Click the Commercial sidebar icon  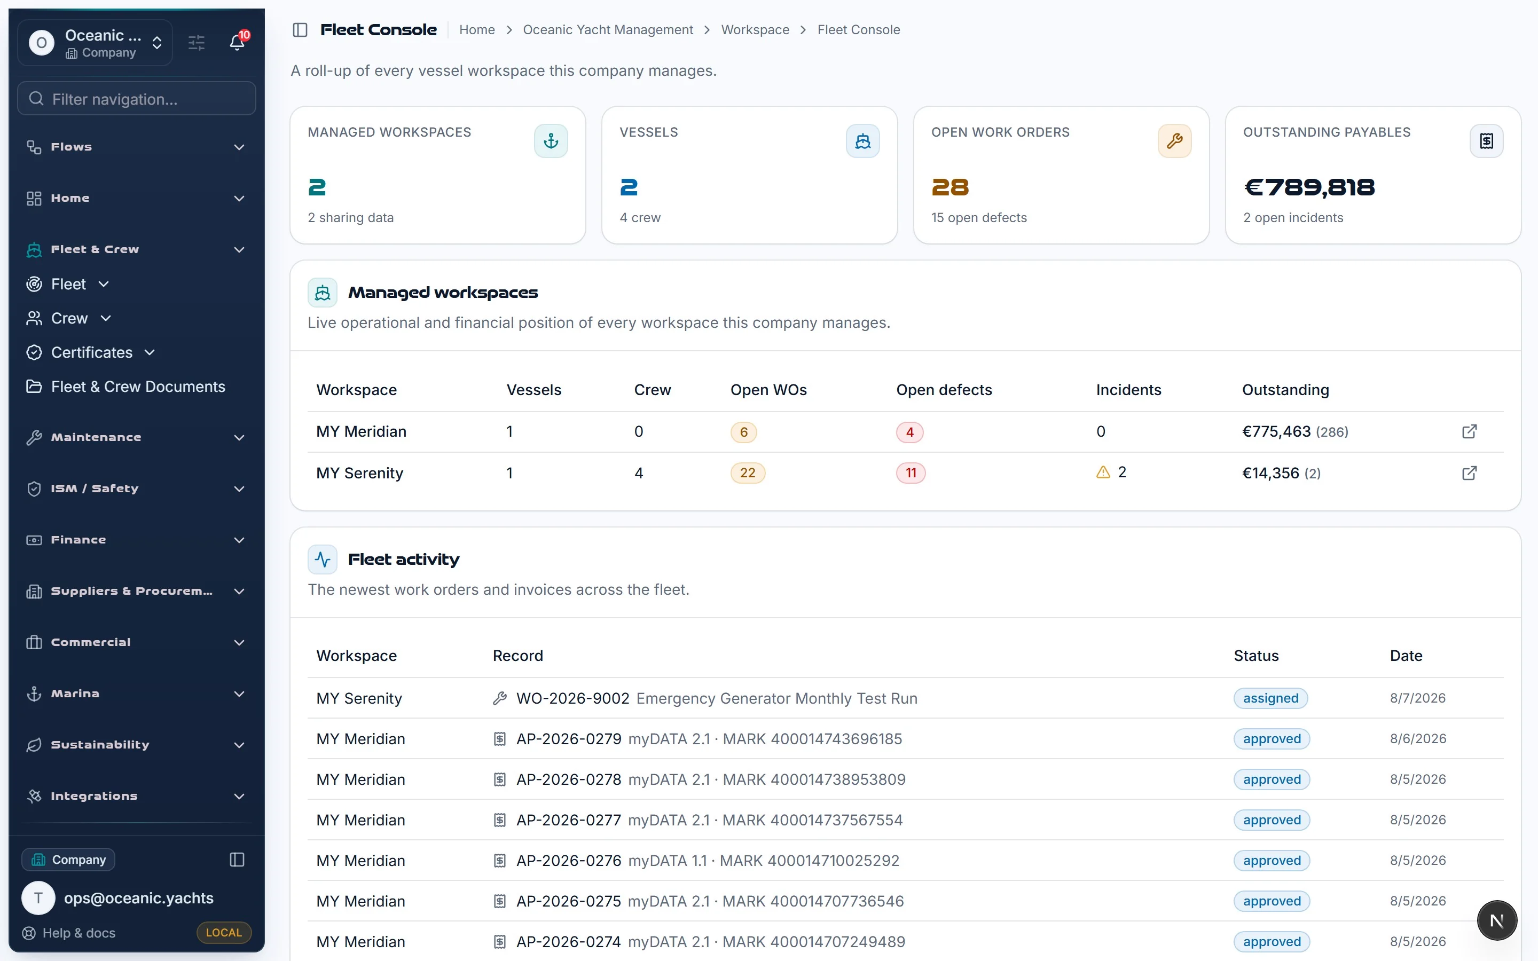[34, 643]
